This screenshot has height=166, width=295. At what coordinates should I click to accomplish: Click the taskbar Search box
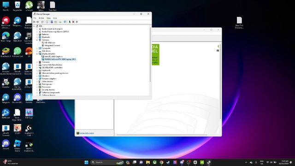click(107, 162)
